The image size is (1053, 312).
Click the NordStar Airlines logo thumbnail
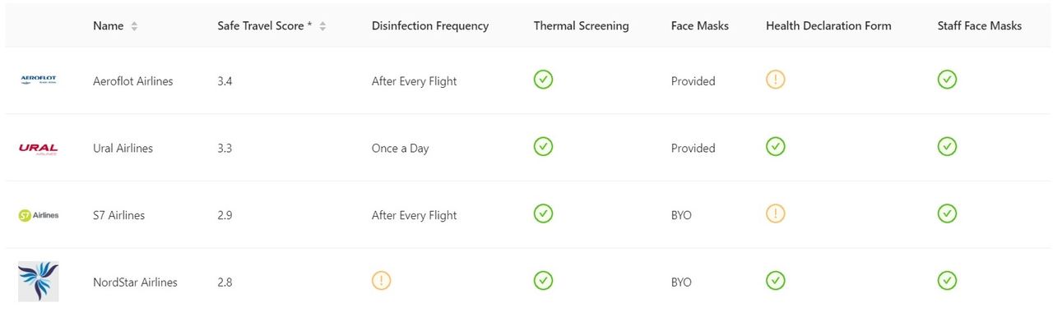point(39,282)
